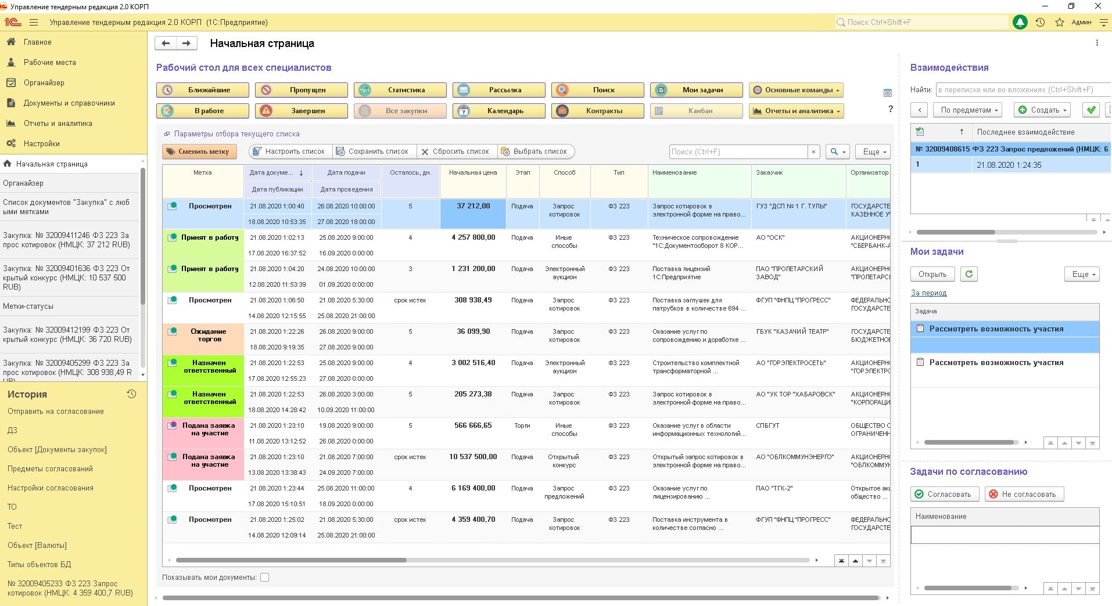Click the Согласовать button
Viewport: 1112px width, 606px height.
tap(944, 494)
